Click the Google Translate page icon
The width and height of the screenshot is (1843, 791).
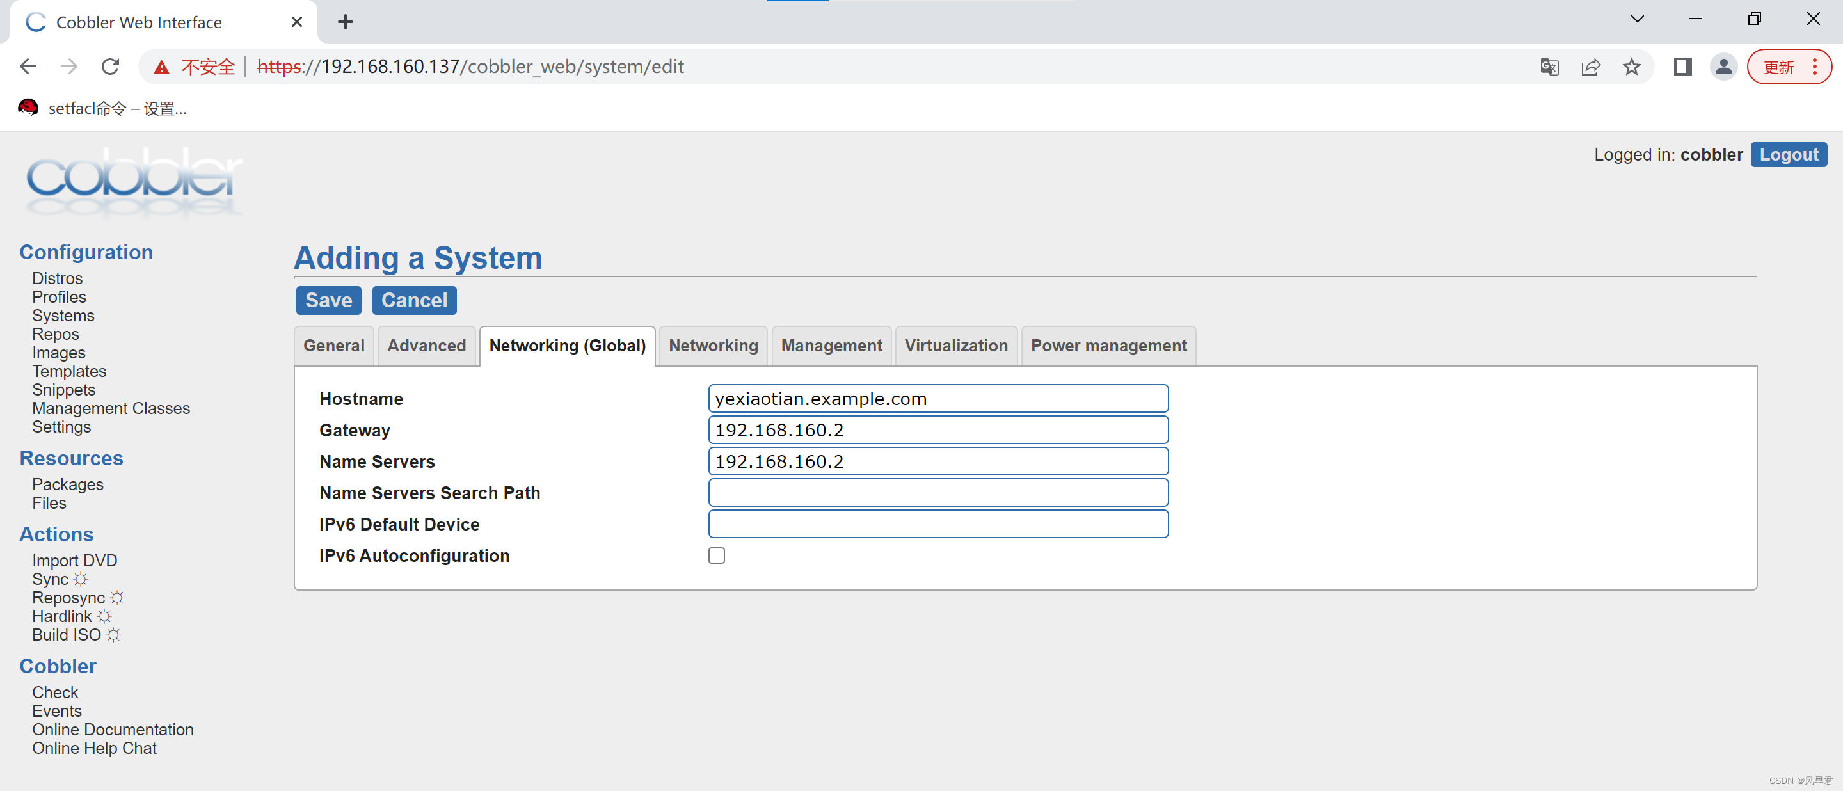pos(1549,67)
